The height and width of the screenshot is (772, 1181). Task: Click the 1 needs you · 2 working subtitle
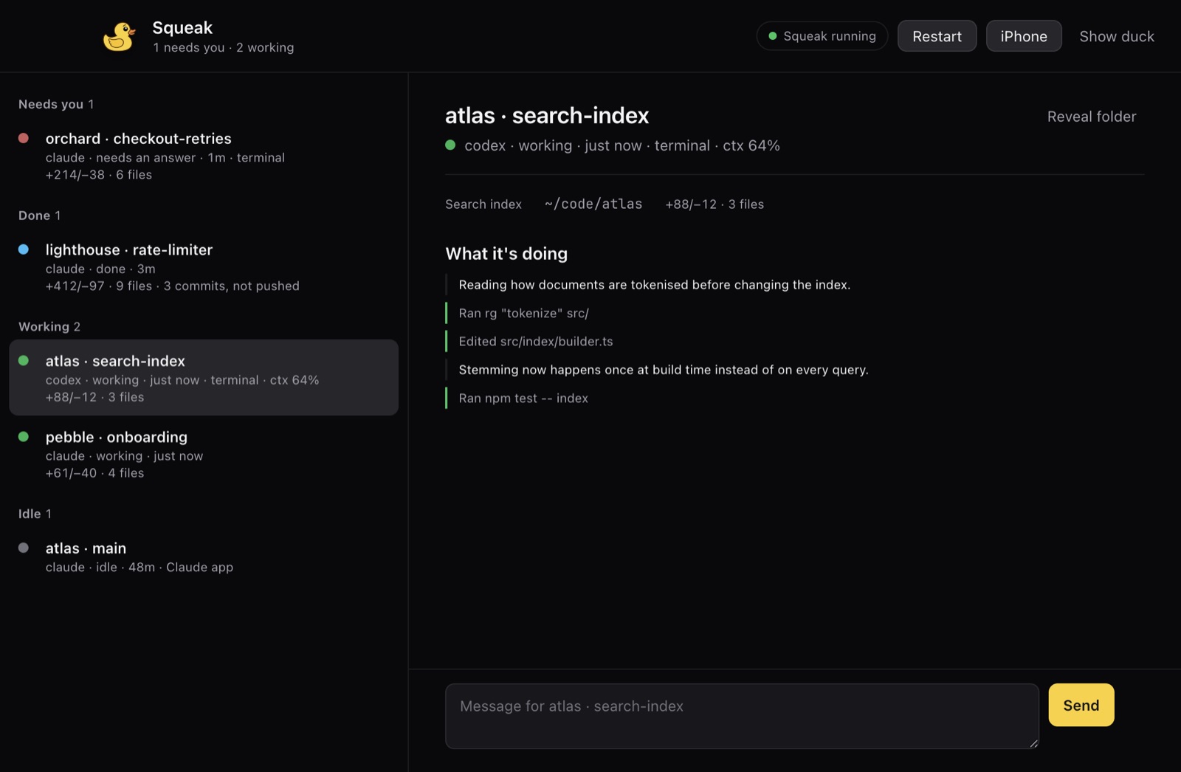224,48
